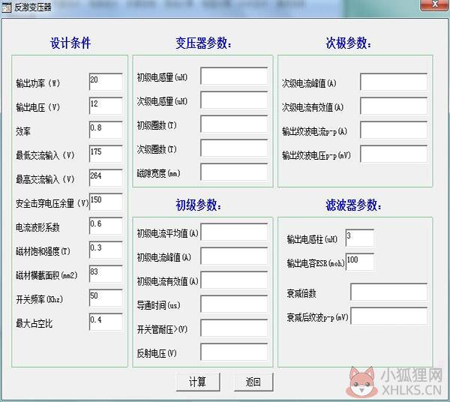Focus the 初级圈数 (T) box
Image resolution: width=450 pixels, height=402 pixels.
(234, 124)
